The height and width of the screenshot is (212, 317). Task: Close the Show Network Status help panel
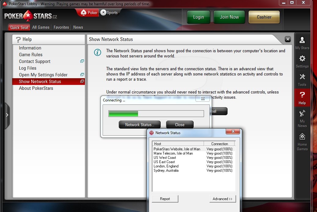[288, 39]
